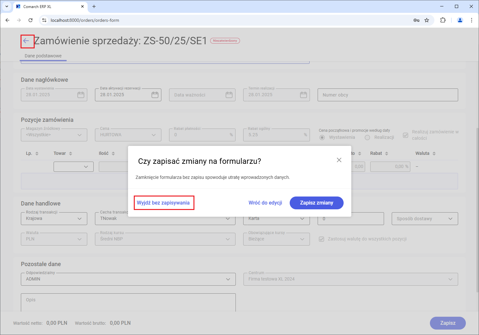Image resolution: width=479 pixels, height=335 pixels.
Task: Click the browser address bar URL
Action: coord(85,20)
